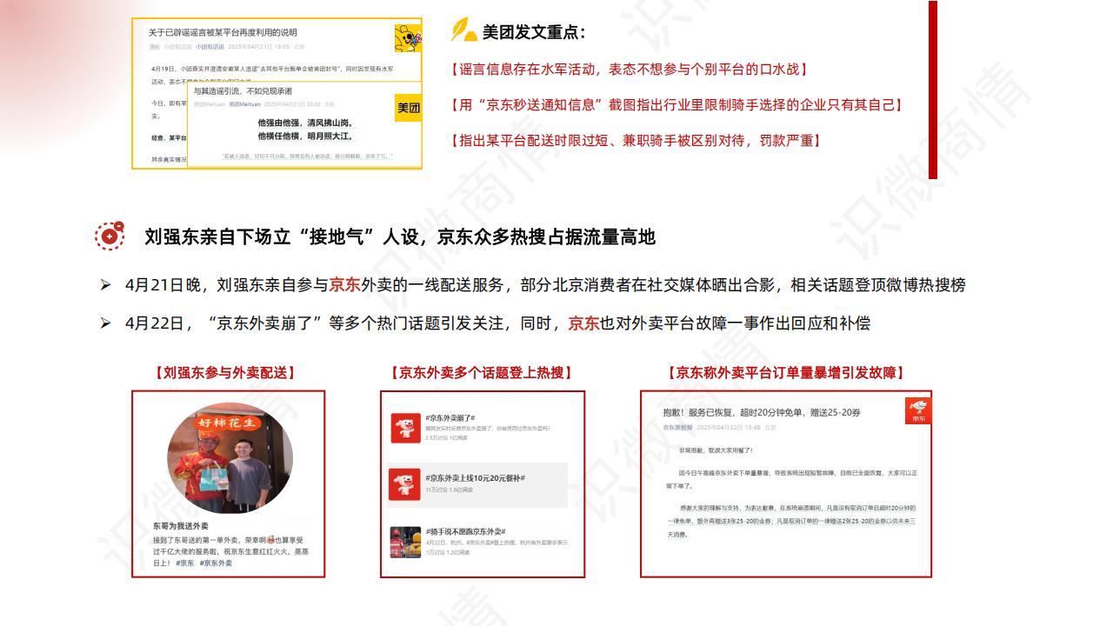Open the circular photo of Liu Qiangdong delivering

[x=230, y=457]
